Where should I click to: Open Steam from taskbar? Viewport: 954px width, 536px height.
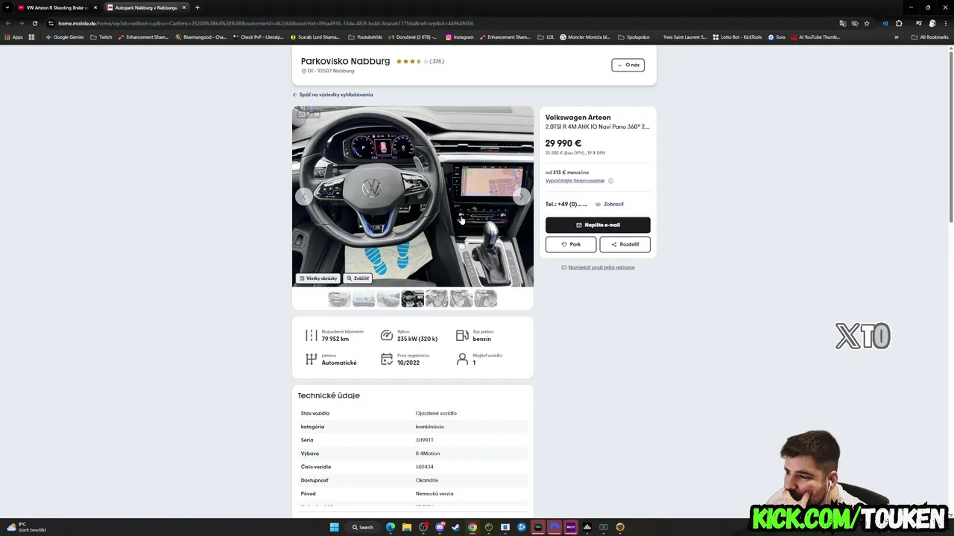tap(456, 527)
